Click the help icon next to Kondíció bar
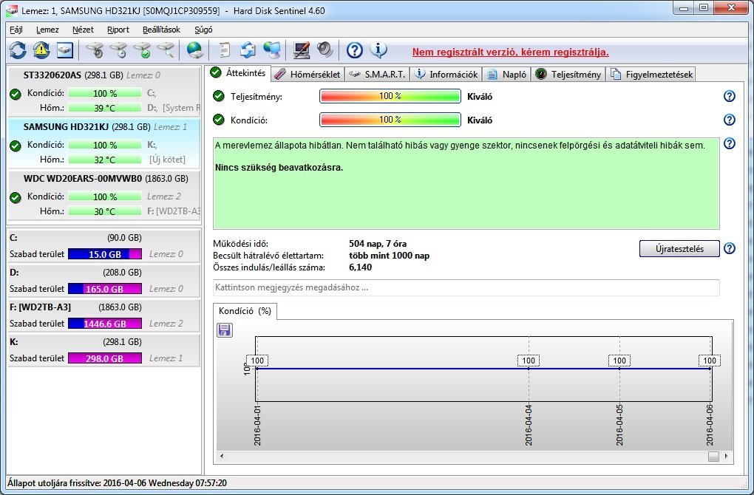 pyautogui.click(x=730, y=120)
